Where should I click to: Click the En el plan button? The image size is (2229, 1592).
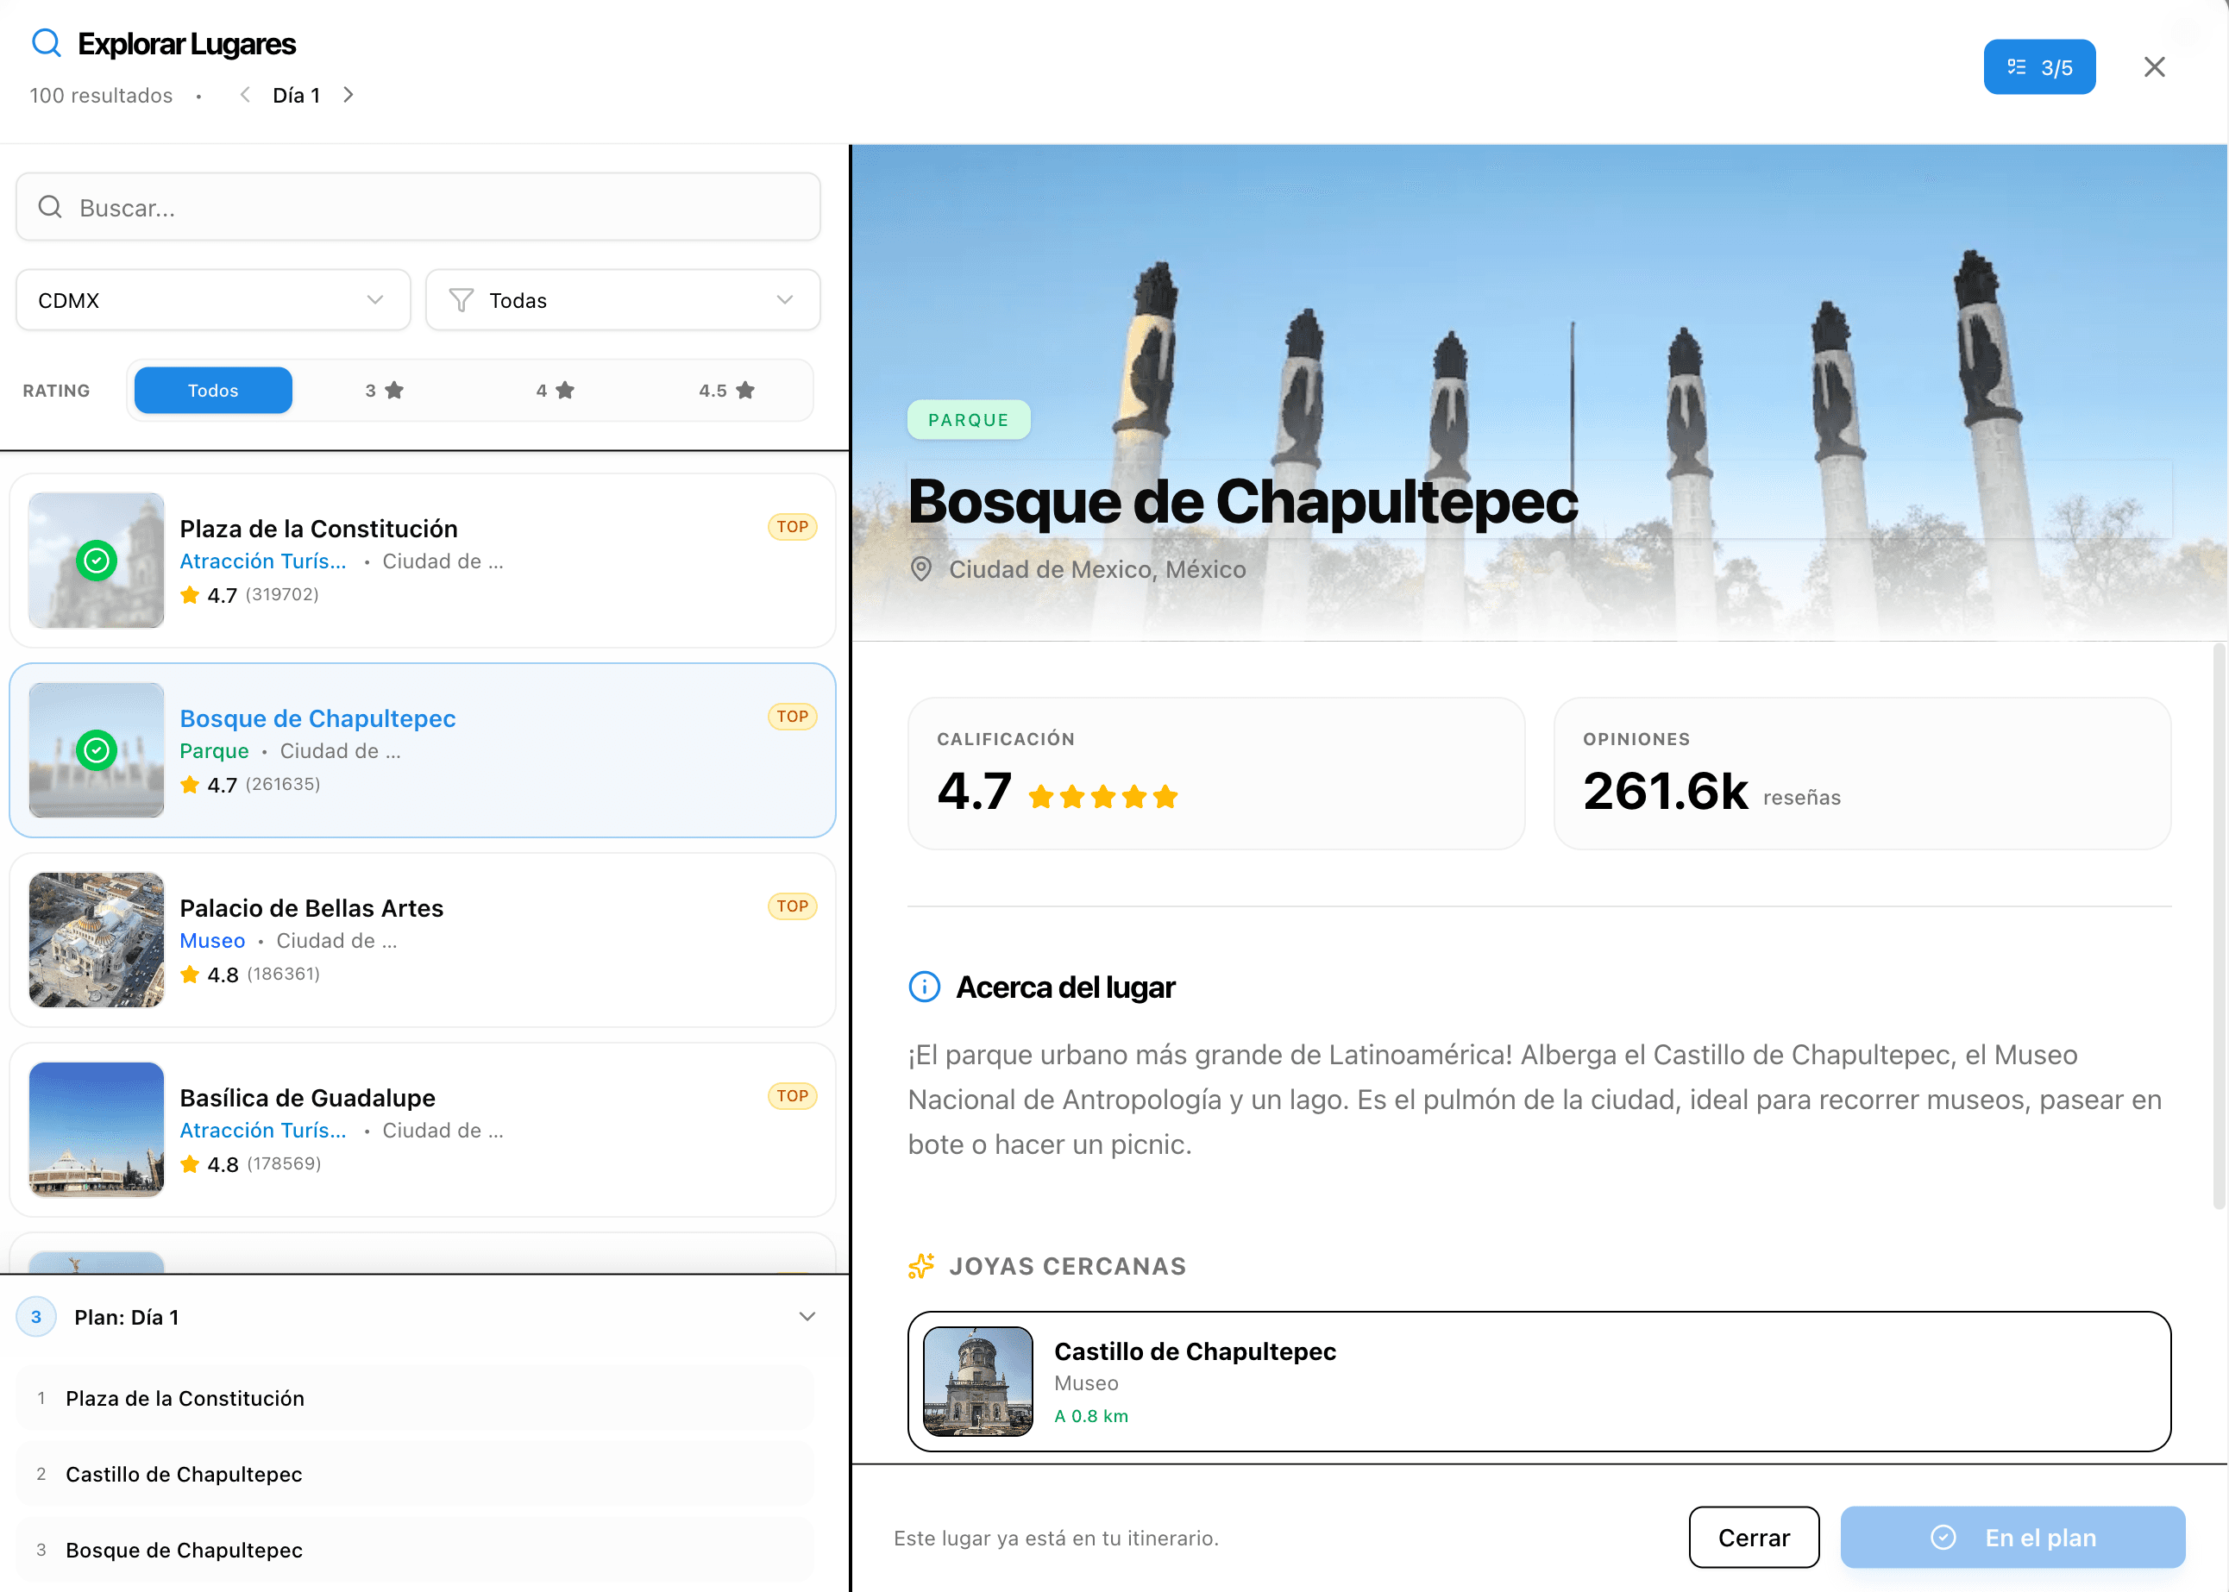[x=2012, y=1537]
